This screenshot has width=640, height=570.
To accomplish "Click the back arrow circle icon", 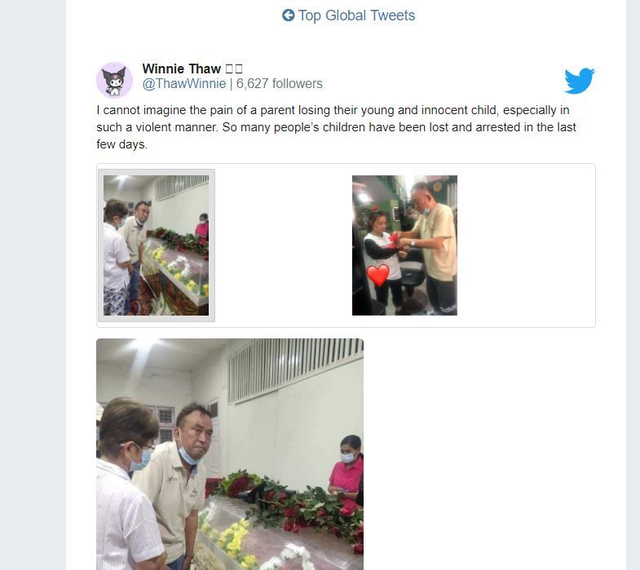I will (288, 15).
